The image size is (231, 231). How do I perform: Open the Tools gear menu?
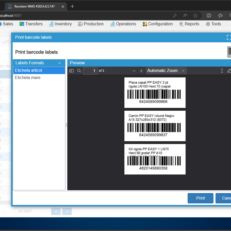[x=213, y=24]
